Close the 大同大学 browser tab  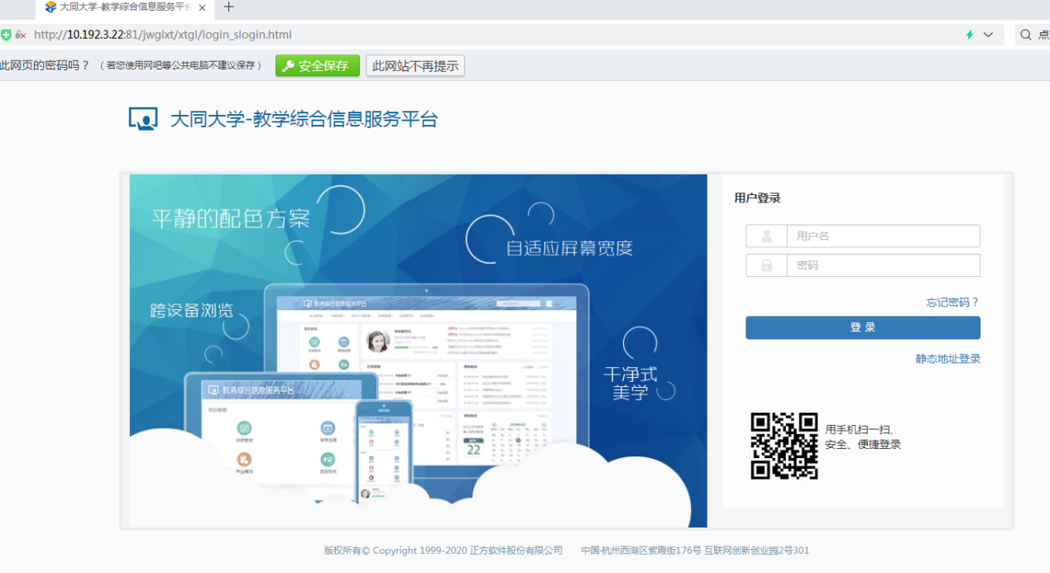[203, 7]
